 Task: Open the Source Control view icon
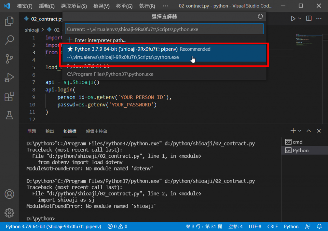pos(9,59)
